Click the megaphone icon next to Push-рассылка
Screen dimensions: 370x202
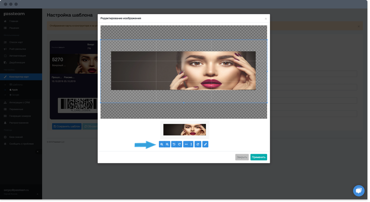(x=5, y=49)
